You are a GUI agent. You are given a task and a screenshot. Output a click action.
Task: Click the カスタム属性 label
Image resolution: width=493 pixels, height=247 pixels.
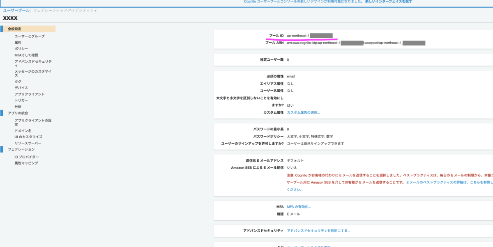(x=274, y=112)
